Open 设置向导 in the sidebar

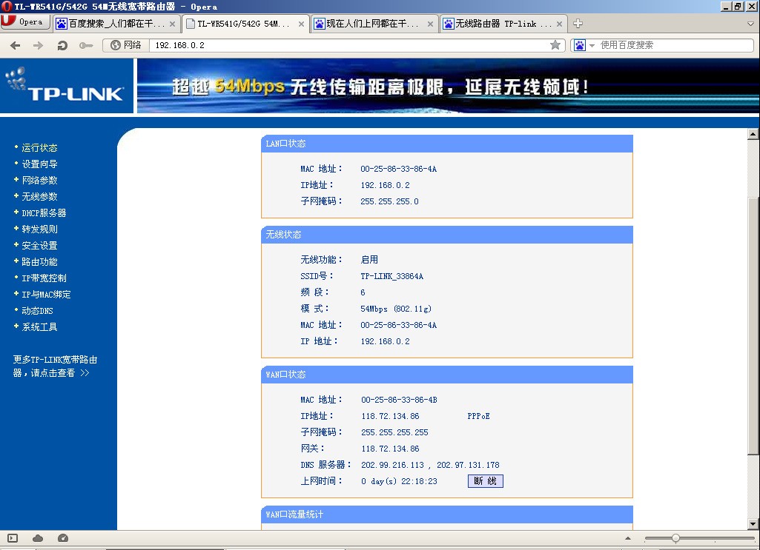coord(39,164)
